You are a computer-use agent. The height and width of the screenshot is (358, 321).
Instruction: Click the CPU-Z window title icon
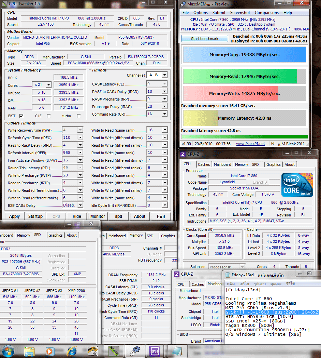183,154
